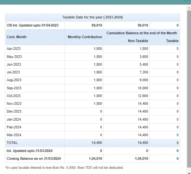
Task: Select the Jun-2023 row label
Action: click(x=14, y=64)
